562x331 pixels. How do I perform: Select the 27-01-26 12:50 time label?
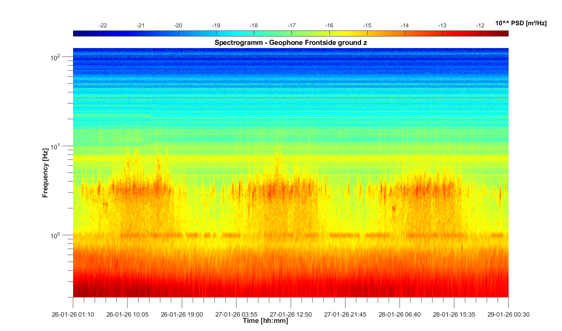tap(291, 315)
